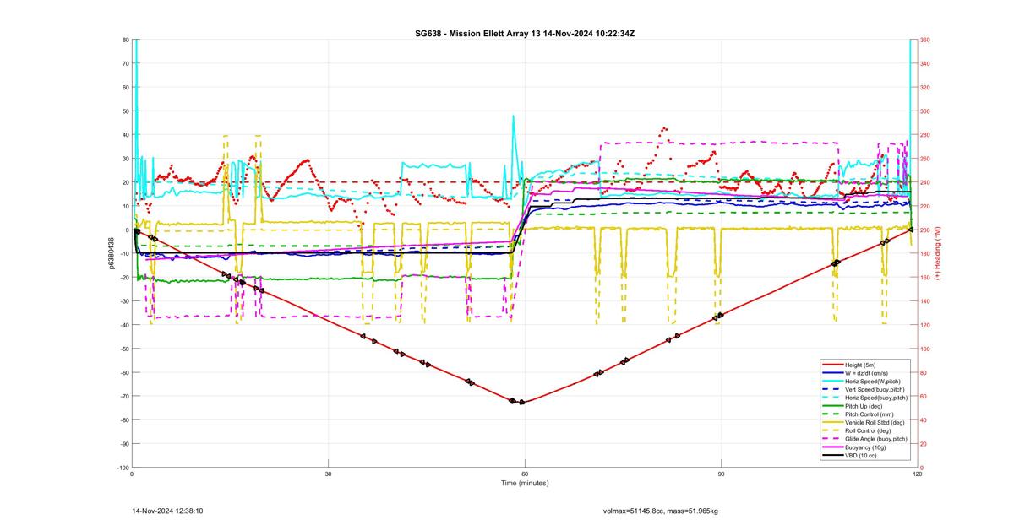Click the 'volmax=51145.8cc, mass=51.965kg' footer text
Image resolution: width=1014 pixels, height=525 pixels.
(x=660, y=511)
